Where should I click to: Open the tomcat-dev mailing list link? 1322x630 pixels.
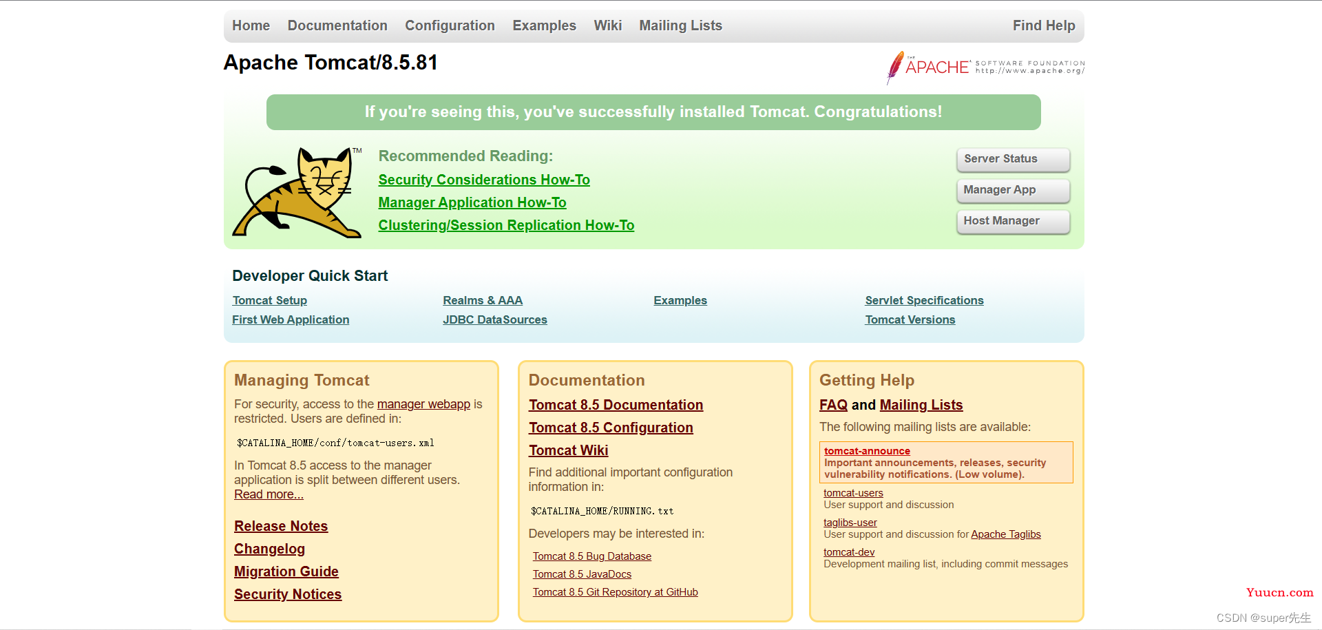[x=849, y=552]
